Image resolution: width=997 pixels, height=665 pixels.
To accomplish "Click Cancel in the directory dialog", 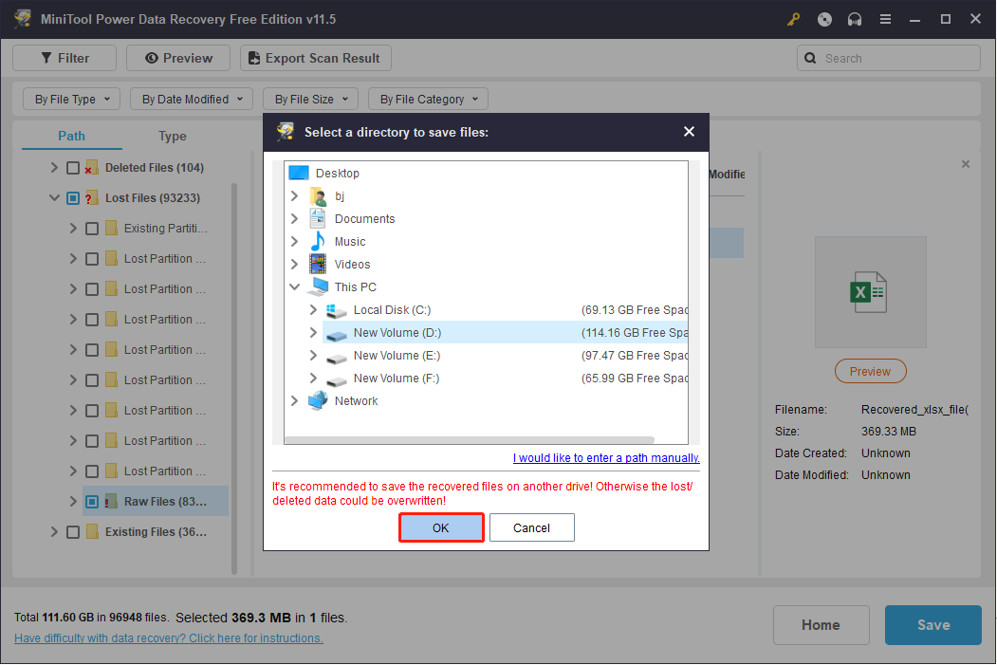I will click(x=531, y=527).
